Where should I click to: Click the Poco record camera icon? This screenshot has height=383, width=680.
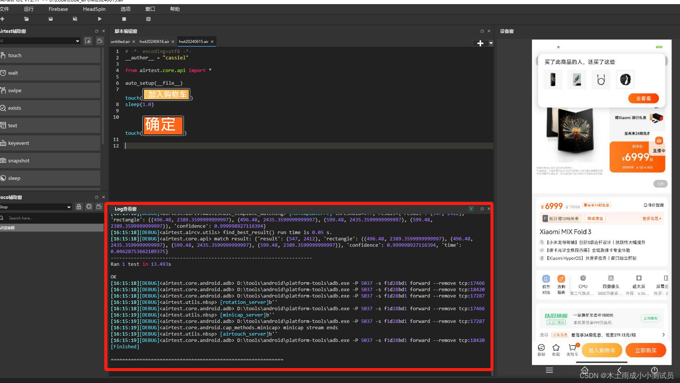[x=99, y=206]
